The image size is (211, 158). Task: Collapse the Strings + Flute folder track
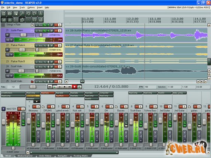tap(32, 25)
